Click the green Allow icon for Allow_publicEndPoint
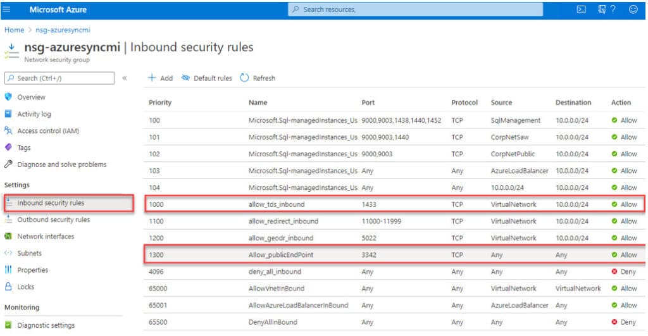 pos(614,254)
